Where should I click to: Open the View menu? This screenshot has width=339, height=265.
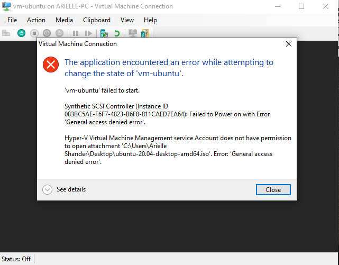127,20
